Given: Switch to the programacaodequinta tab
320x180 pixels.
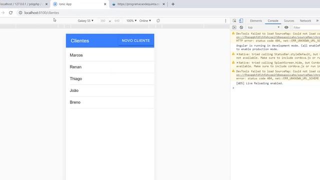Looking at the screenshot, I should click(138, 4).
